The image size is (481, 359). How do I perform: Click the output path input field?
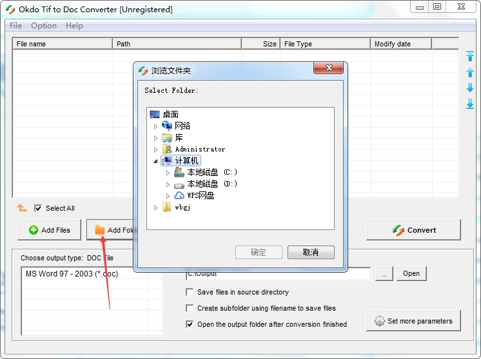[x=279, y=273]
